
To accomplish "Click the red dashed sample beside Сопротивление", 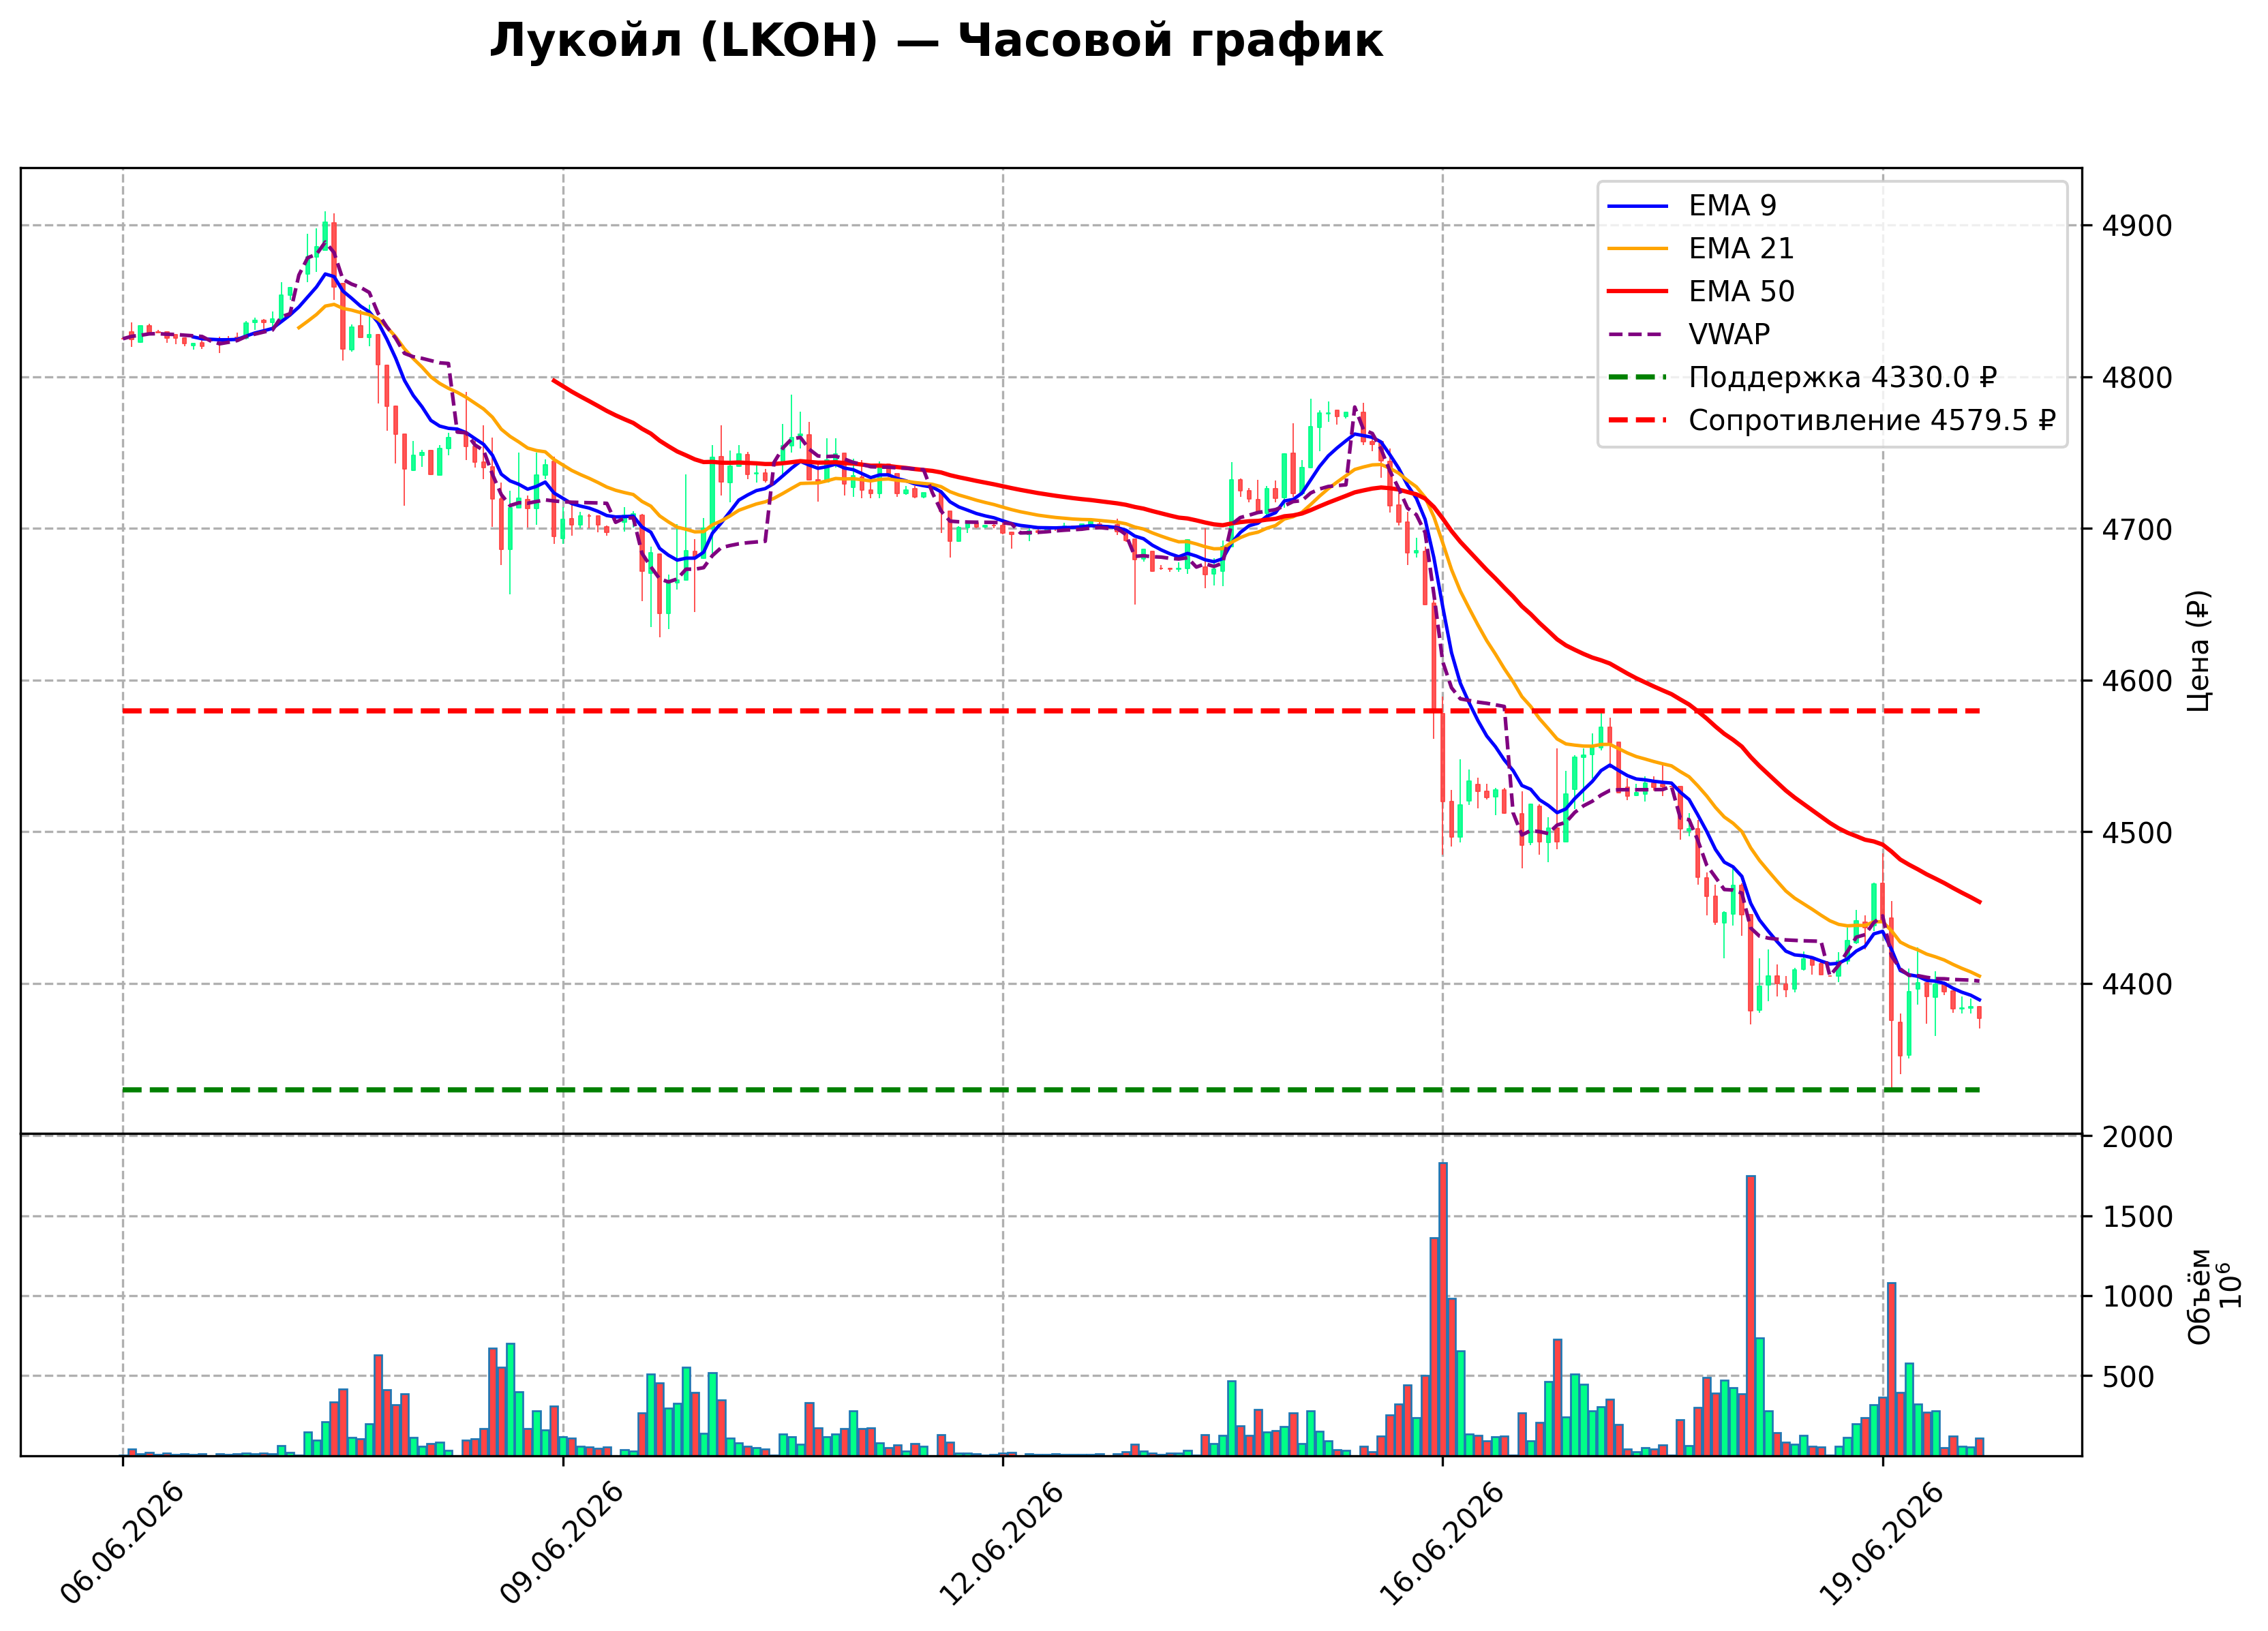I will point(1638,421).
